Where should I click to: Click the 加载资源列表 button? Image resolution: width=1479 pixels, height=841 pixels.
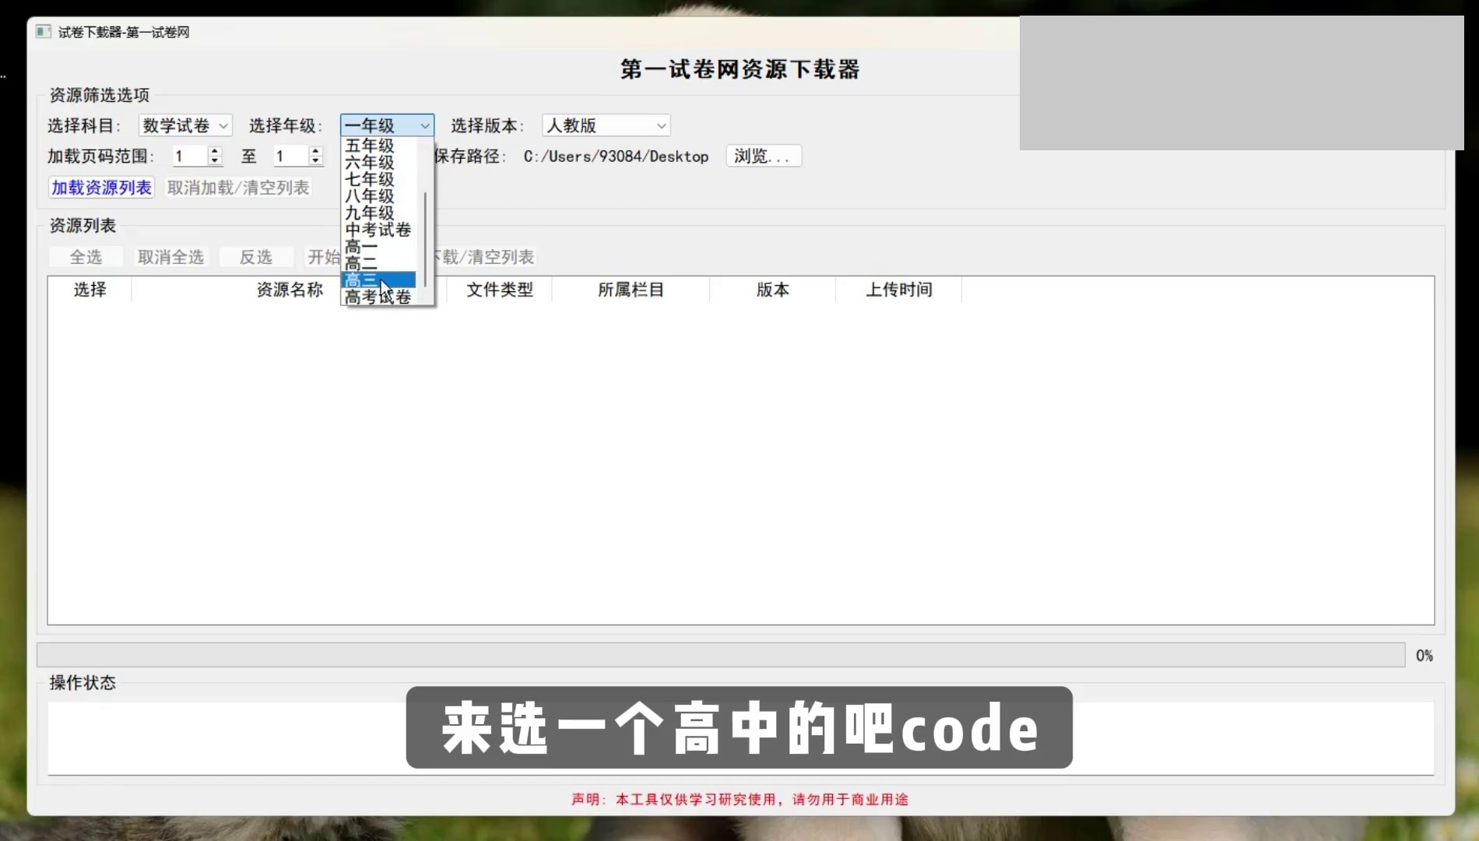click(x=101, y=188)
